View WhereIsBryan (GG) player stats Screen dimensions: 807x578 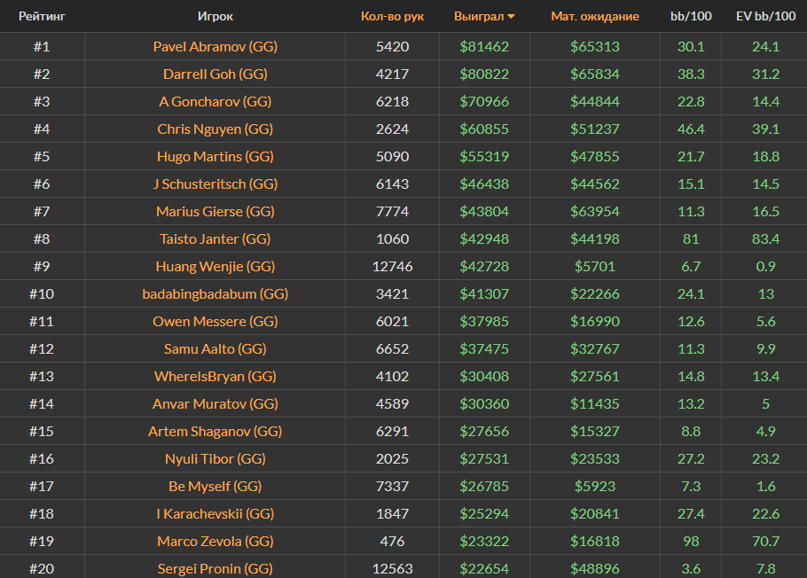[215, 376]
